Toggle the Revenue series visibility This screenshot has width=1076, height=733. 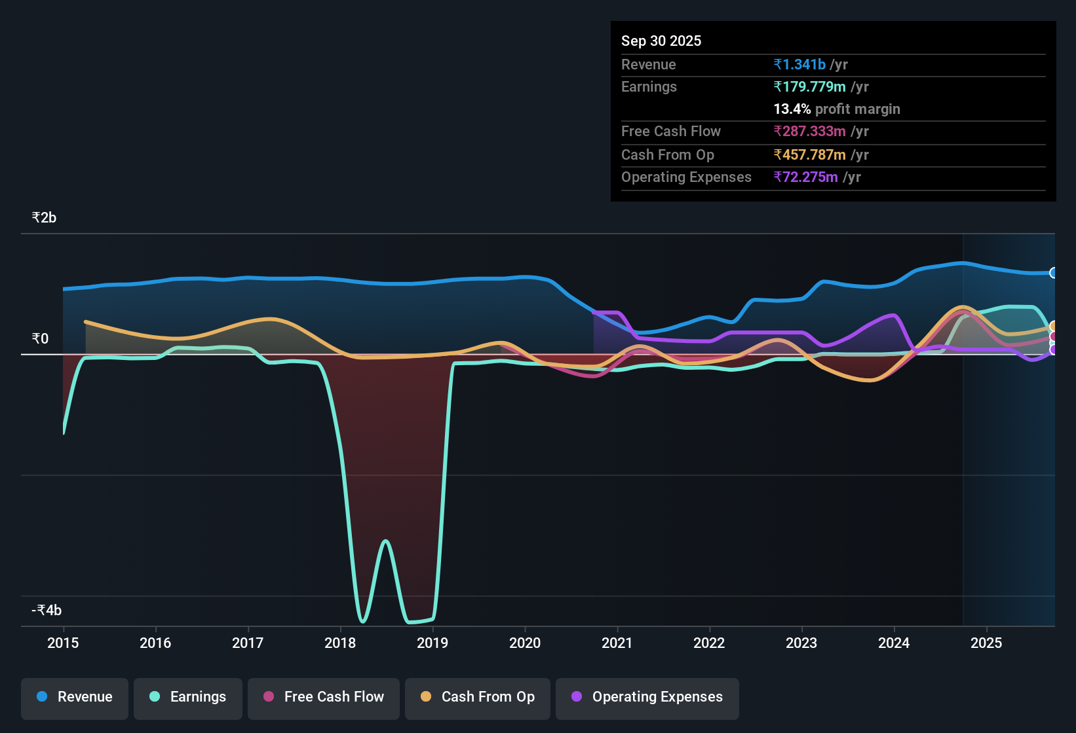(x=74, y=698)
